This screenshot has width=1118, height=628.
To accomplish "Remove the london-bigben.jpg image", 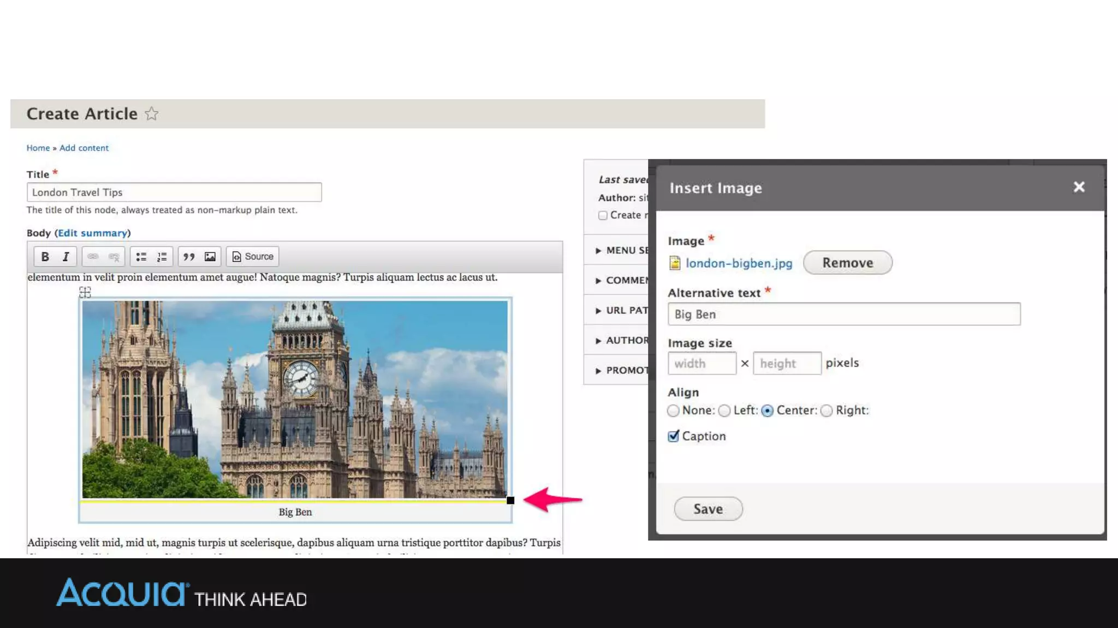I will click(x=847, y=263).
